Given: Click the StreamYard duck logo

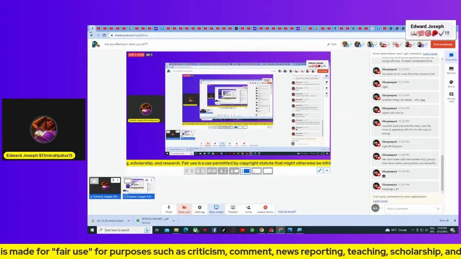Looking at the screenshot, I should coord(95,44).
